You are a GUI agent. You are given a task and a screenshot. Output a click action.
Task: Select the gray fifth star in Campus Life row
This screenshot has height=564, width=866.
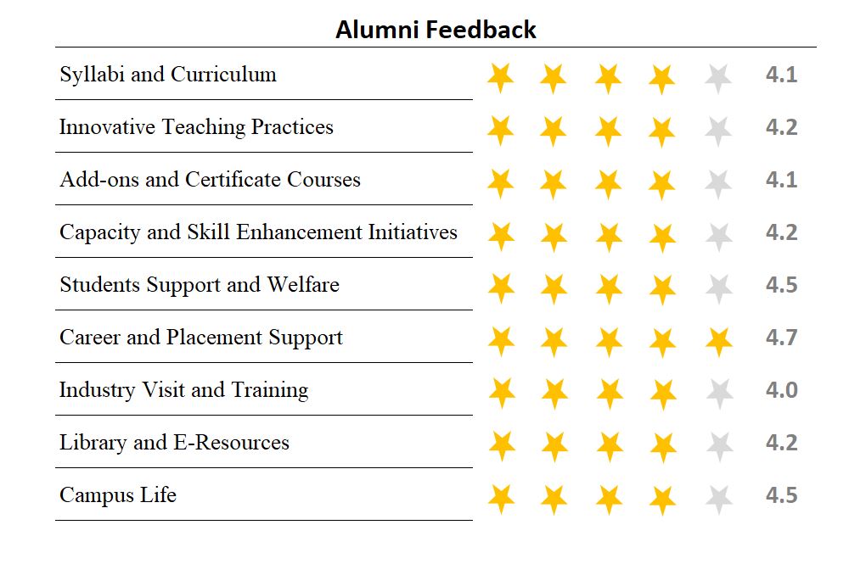pyautogui.click(x=718, y=499)
